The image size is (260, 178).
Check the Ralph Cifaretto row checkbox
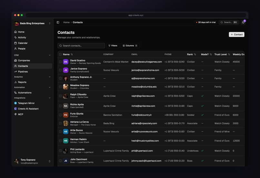[60, 96]
